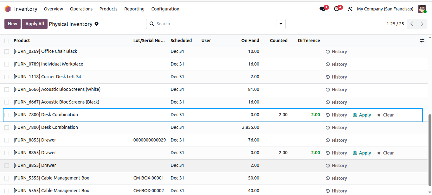Sort by the Counted column header
The image size is (432, 195).
[279, 41]
